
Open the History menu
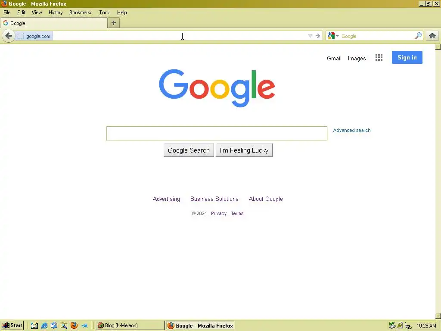(x=56, y=12)
